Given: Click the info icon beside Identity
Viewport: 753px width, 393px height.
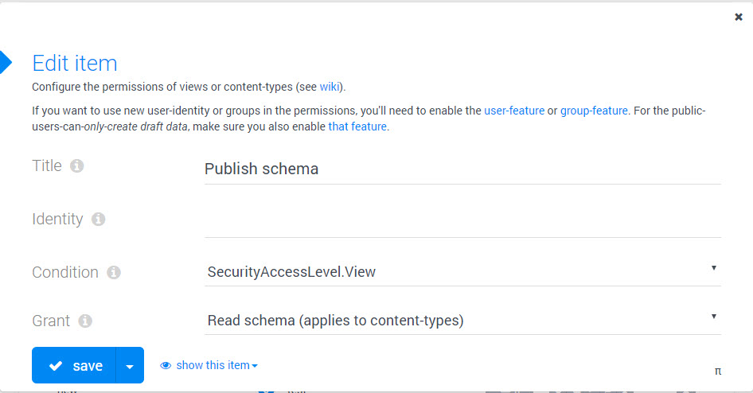Looking at the screenshot, I should (x=99, y=220).
